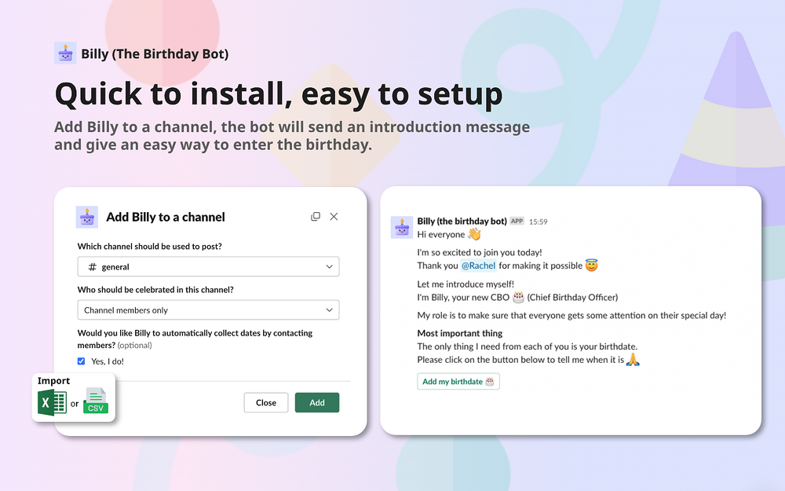The width and height of the screenshot is (785, 491).
Task: Click the halo smiley emoji in the message
Action: click(x=592, y=265)
